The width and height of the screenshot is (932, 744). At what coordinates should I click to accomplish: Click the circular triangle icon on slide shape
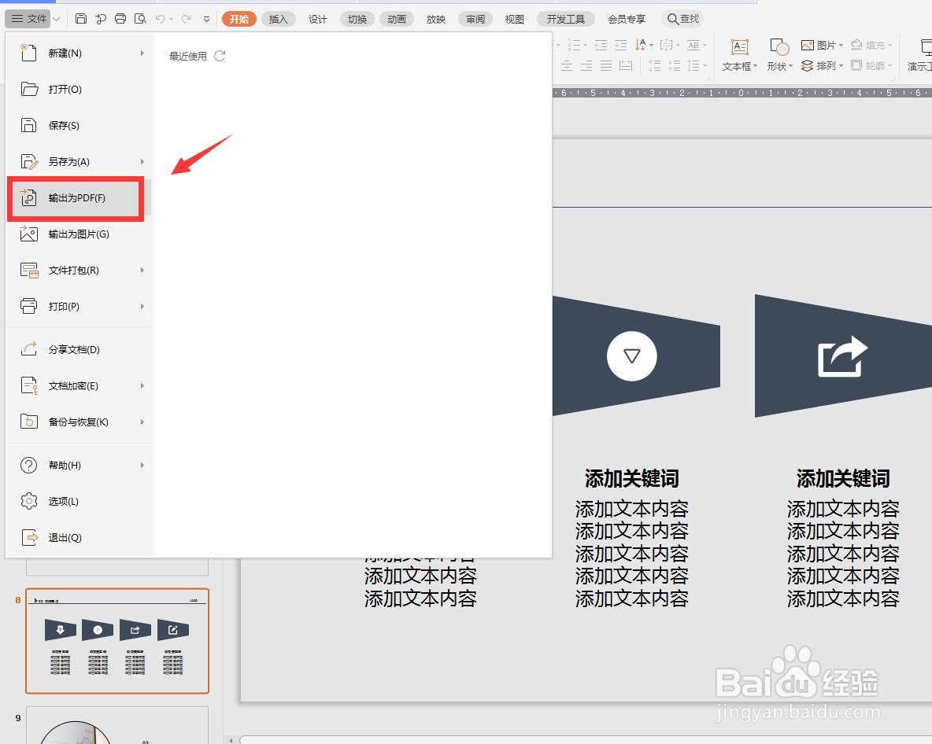point(632,355)
